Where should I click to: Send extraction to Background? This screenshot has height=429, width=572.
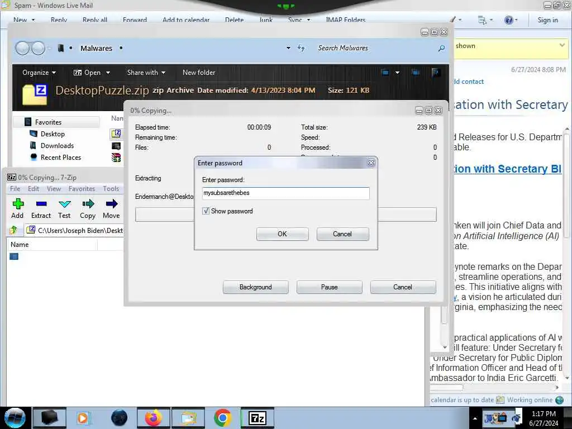[255, 287]
